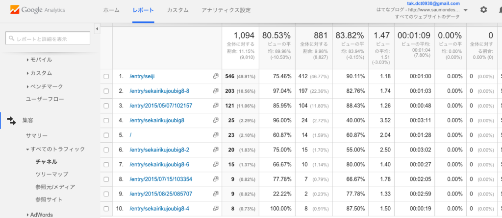Check the box for /entry/seiji row
This screenshot has width=502, height=218.
[x=106, y=77]
